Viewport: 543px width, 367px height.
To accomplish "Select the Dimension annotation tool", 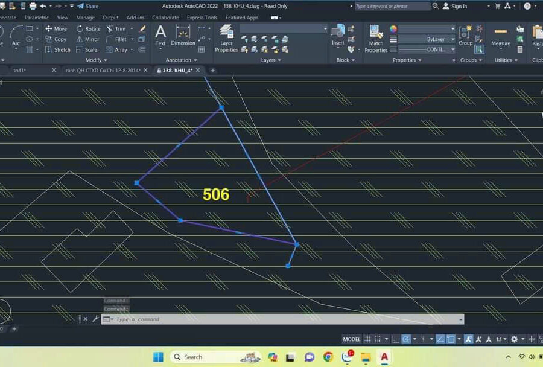I will (183, 36).
